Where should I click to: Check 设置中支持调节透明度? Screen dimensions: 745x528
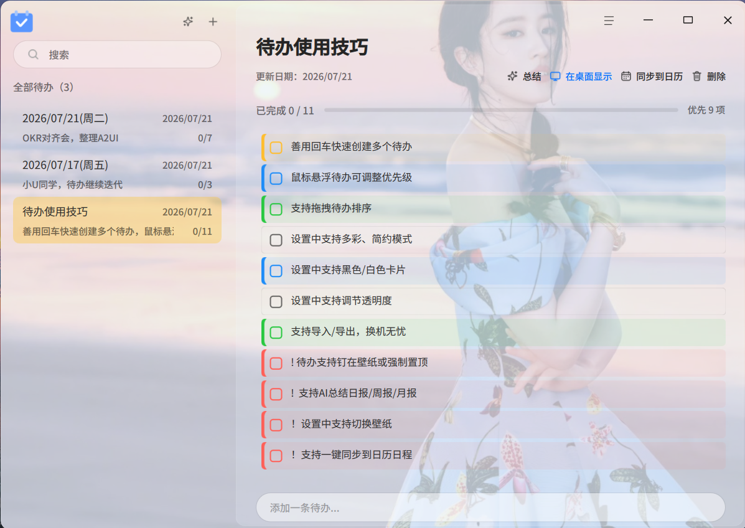coord(276,302)
